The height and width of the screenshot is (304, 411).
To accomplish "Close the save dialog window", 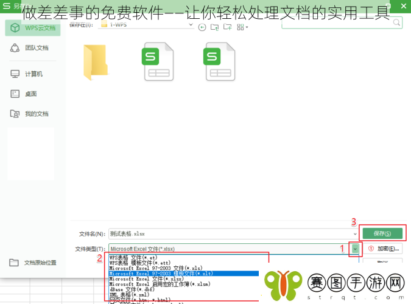I will (x=404, y=5).
